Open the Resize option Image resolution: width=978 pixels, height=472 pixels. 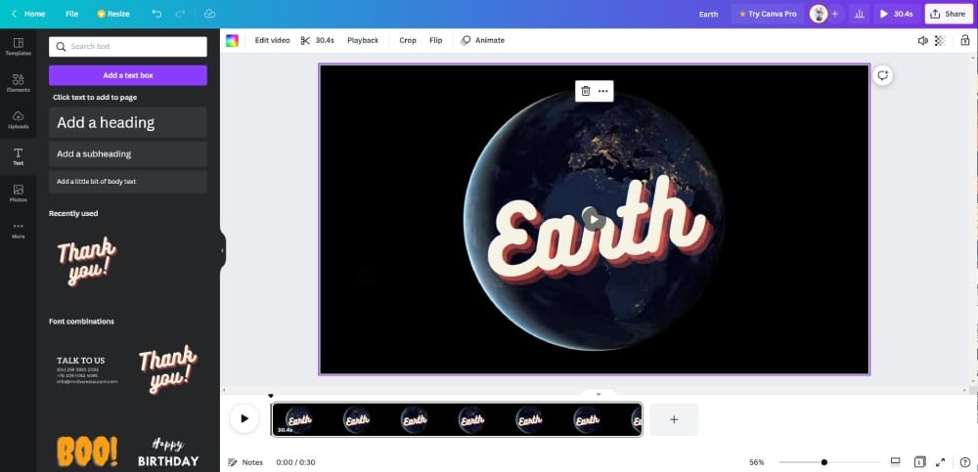tap(112, 14)
